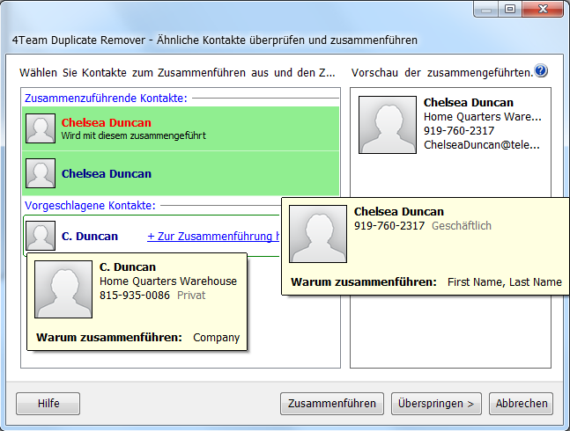
Task: Click phone number 919-760-2317 in preview panel
Action: click(459, 131)
